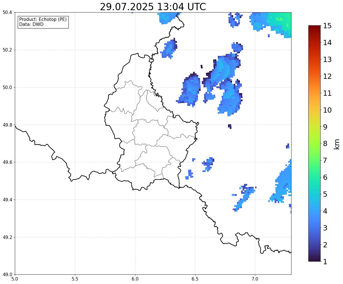Click the colorbar tick label "10"
The width and height of the screenshot is (343, 284).
tap(327, 110)
